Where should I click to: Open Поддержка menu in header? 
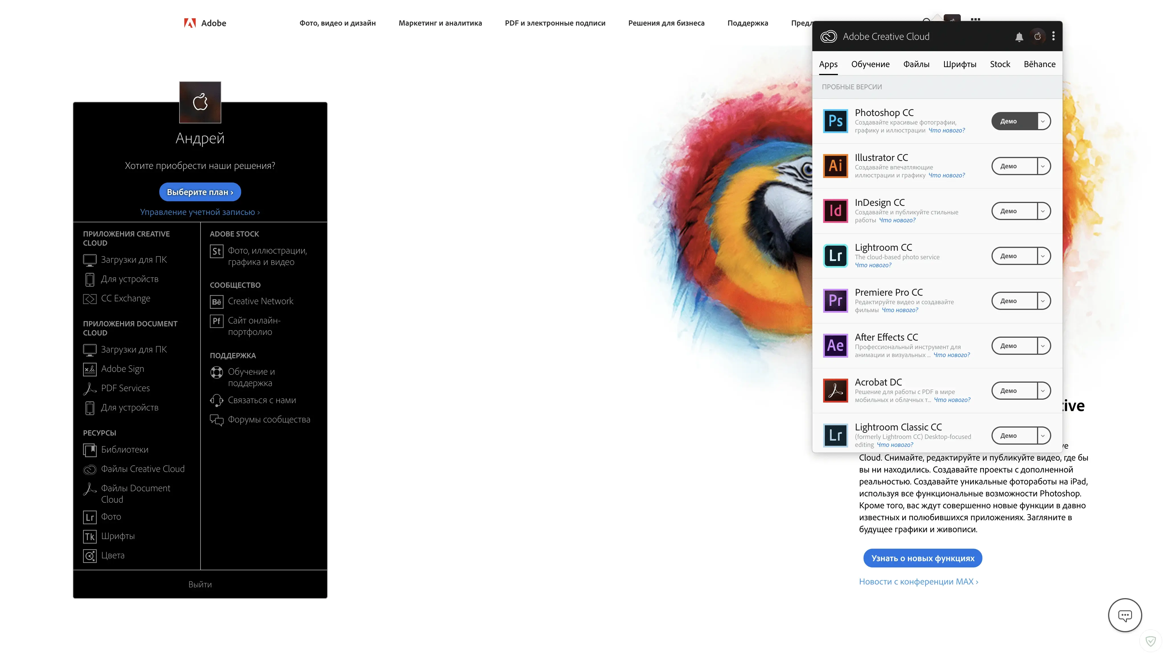click(747, 23)
